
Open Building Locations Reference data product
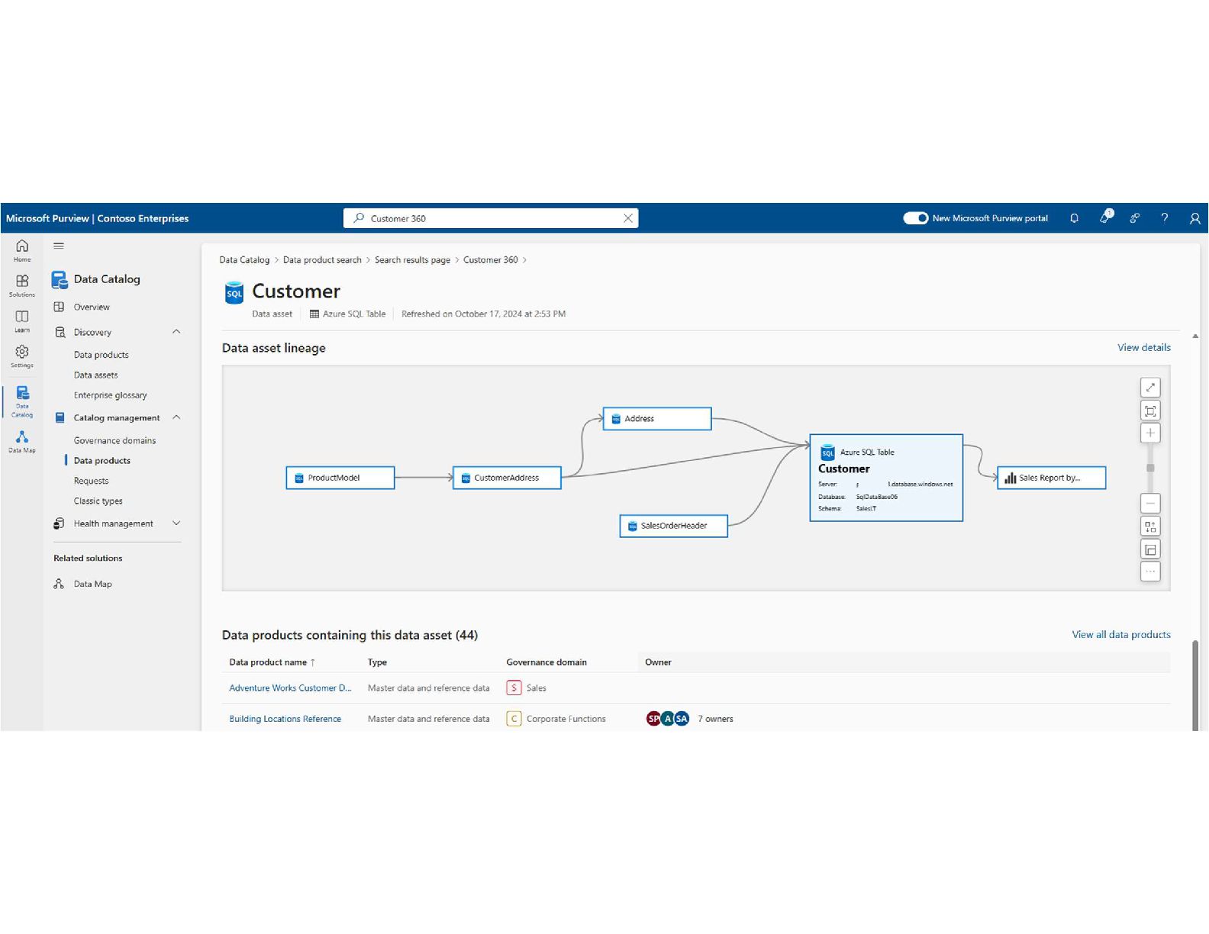tap(285, 719)
